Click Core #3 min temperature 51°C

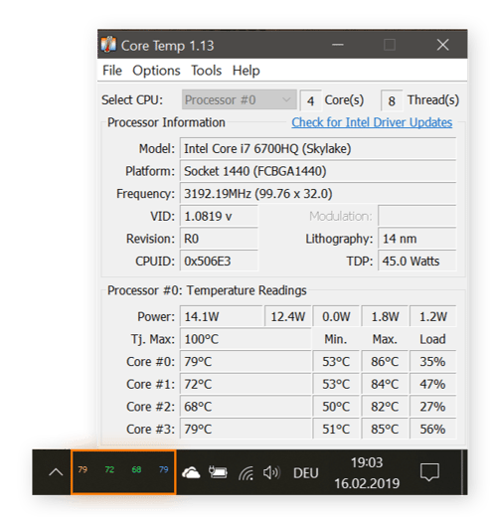(x=336, y=429)
